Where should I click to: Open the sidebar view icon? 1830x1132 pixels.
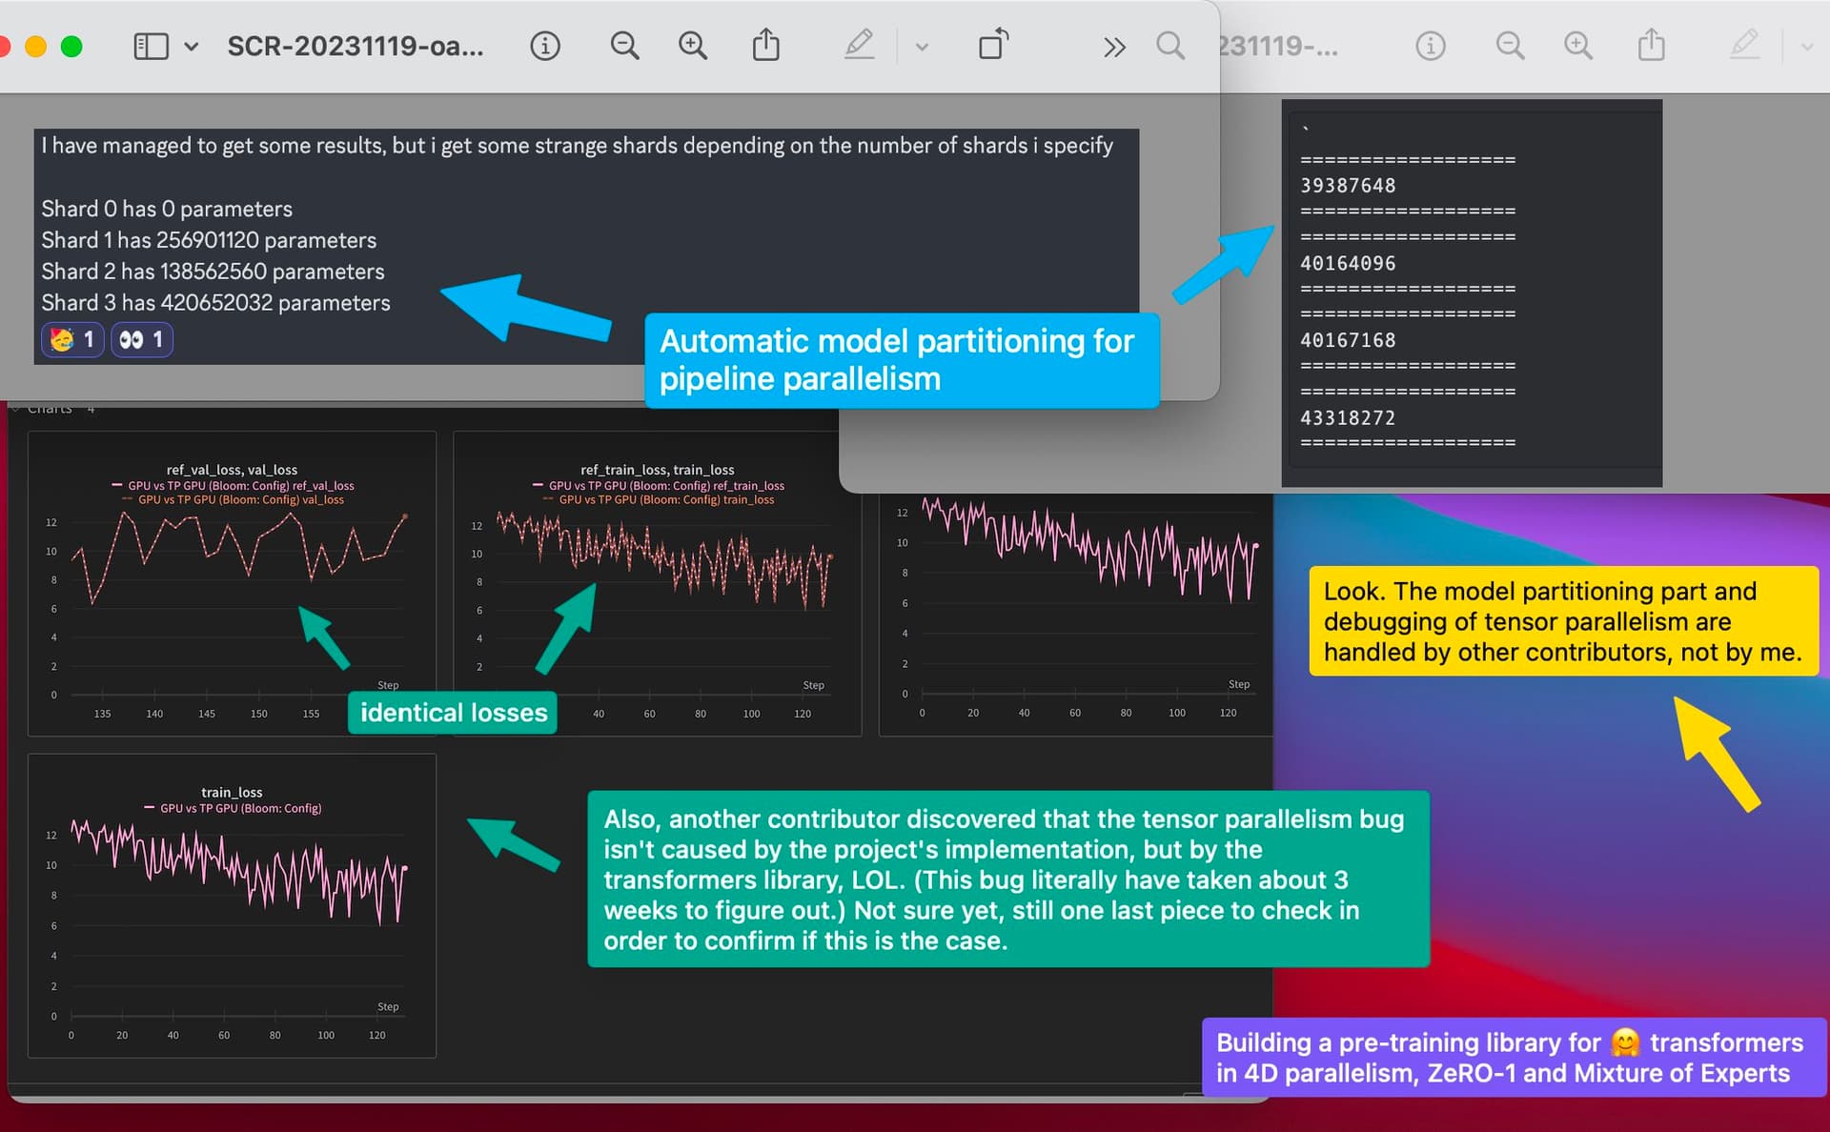(x=151, y=46)
